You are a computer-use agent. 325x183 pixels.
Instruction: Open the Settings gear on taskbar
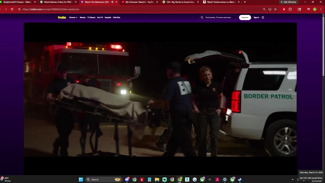click(x=225, y=179)
